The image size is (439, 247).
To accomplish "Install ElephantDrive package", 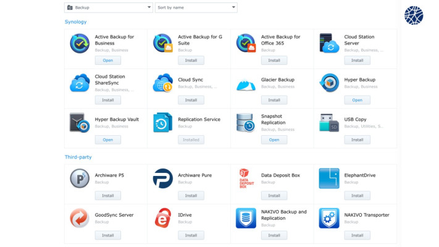I will click(357, 196).
